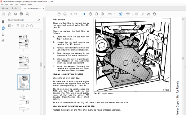Rotate pages clockwise in thumbnails panel

[x=32, y=26]
